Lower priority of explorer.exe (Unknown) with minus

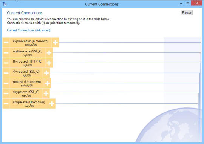tap(6, 43)
